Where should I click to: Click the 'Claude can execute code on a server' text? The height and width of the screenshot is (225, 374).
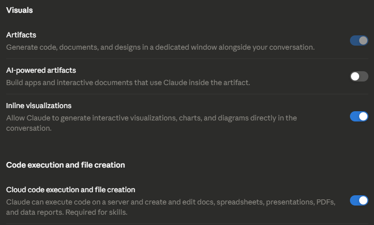click(171, 207)
